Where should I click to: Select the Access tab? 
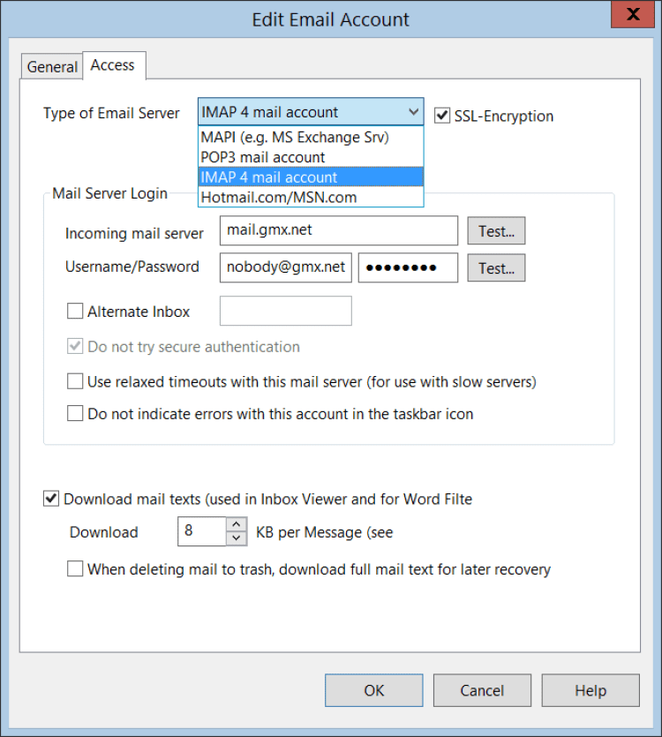113,65
